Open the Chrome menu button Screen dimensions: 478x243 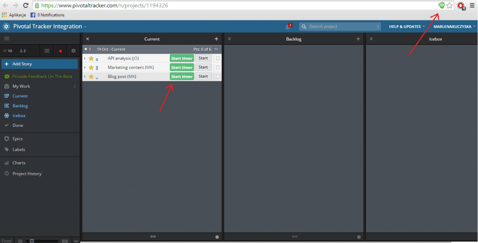pyautogui.click(x=472, y=6)
